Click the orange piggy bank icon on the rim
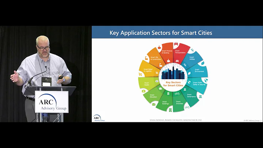263x148 pixels. (x=159, y=48)
